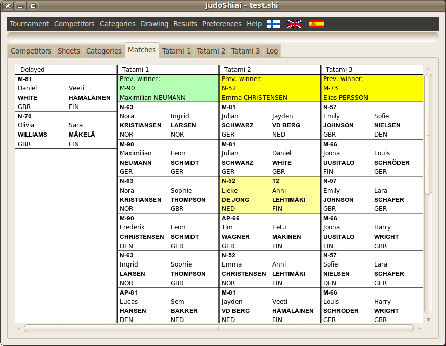Go to the Tatami 3 tab
The width and height of the screenshot is (446, 346).
pos(246,51)
